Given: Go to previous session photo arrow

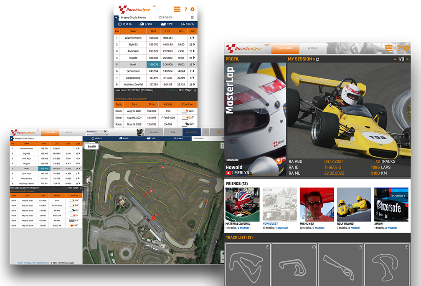Looking at the screenshot, I should [395, 59].
